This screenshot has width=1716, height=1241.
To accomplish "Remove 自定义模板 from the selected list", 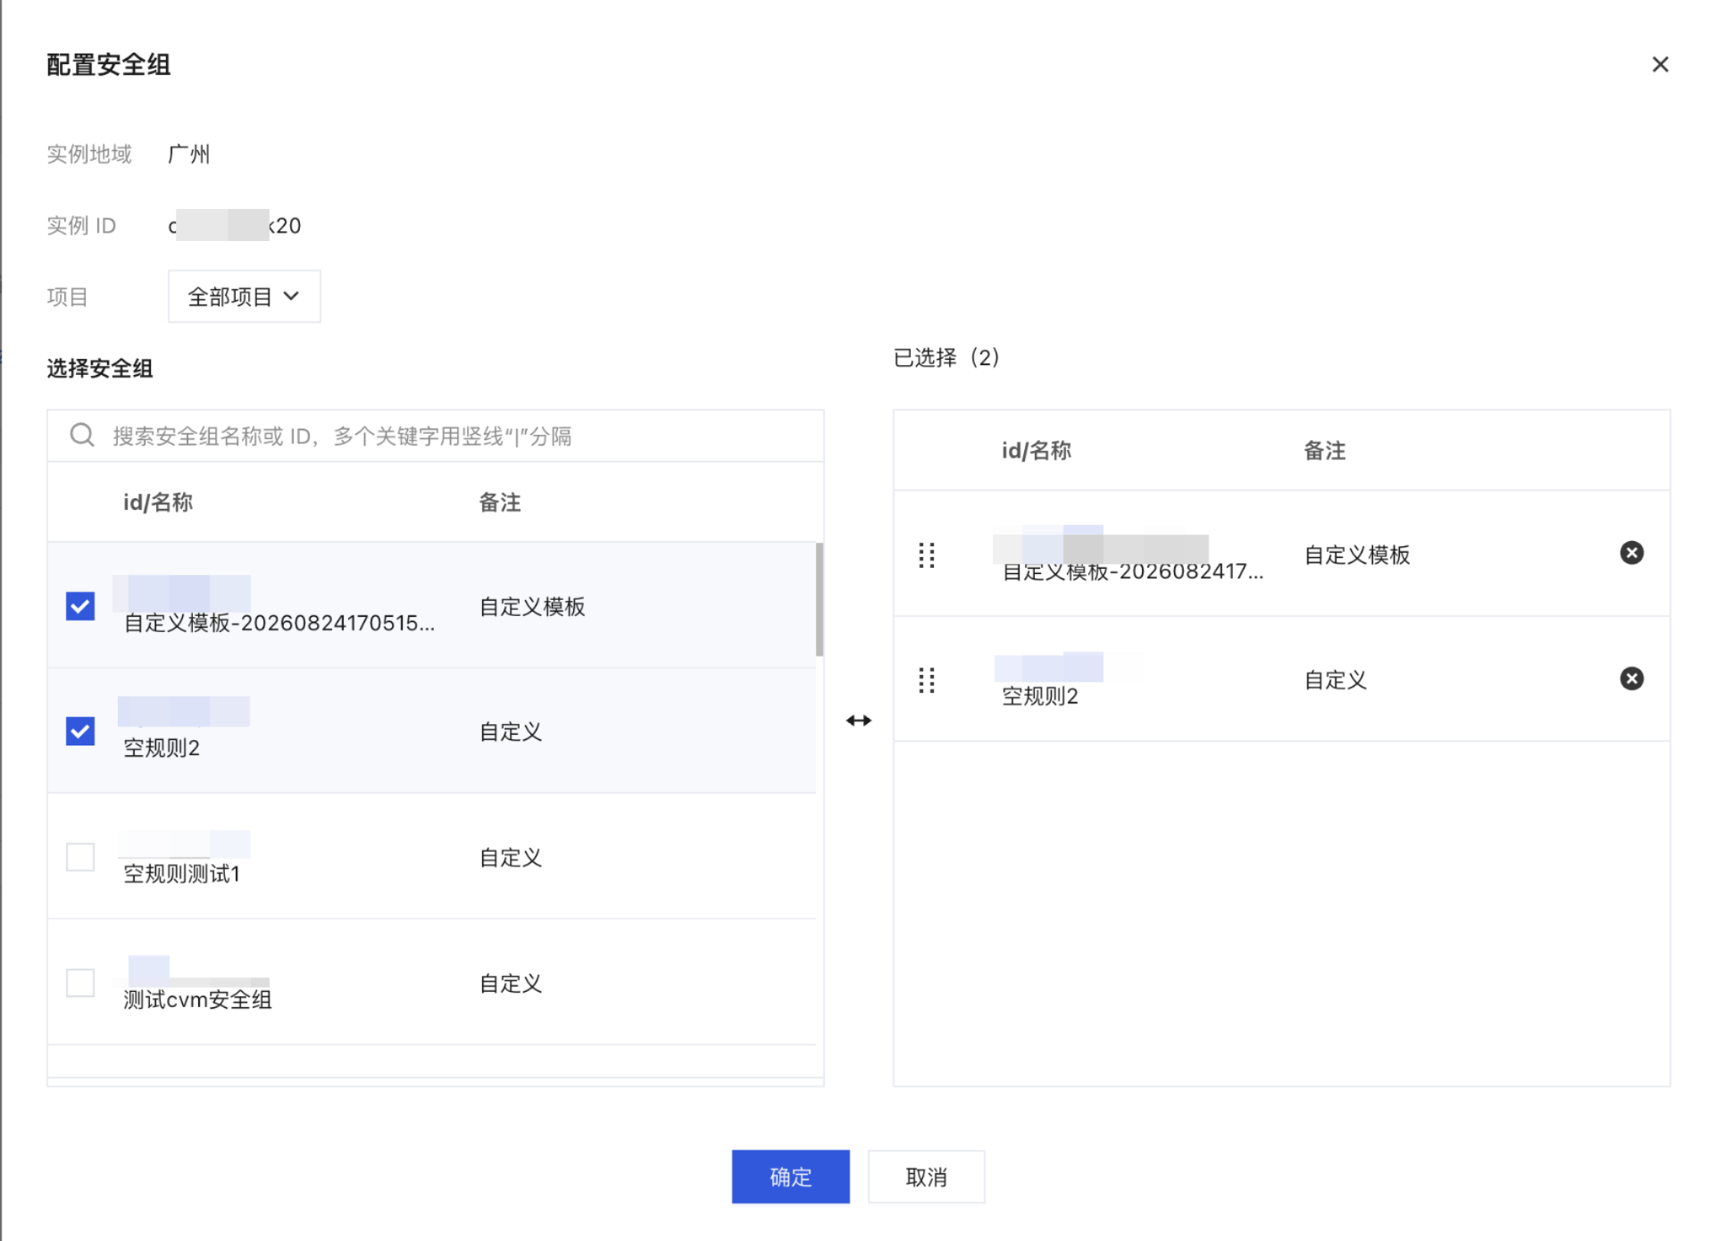I will [1631, 553].
